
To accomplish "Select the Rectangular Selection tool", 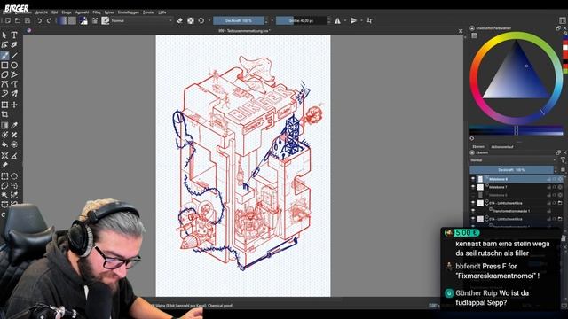I will 4,176.
